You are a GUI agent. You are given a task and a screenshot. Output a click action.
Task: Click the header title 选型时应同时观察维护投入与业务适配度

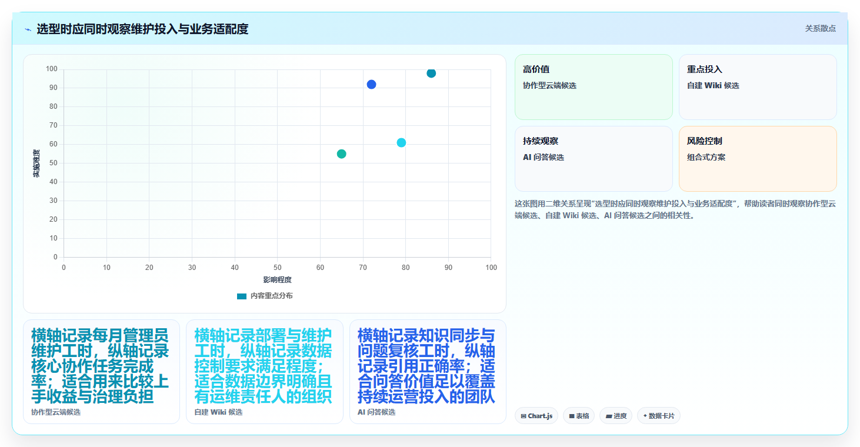142,29
